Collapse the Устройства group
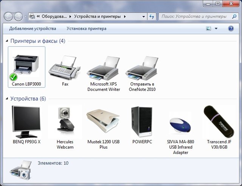This screenshot has height=186, width=242. coord(7,98)
